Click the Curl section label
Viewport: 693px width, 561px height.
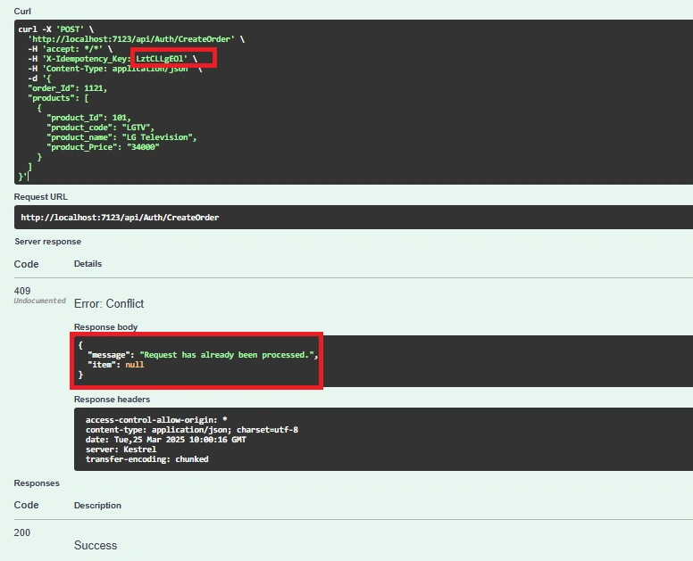tap(22, 11)
